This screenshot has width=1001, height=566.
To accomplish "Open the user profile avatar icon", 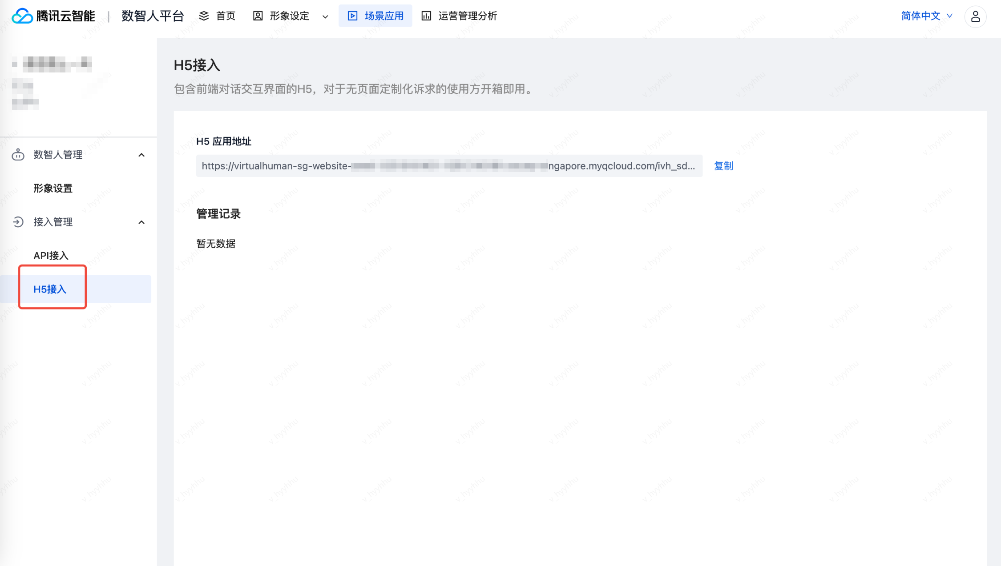I will 975,16.
